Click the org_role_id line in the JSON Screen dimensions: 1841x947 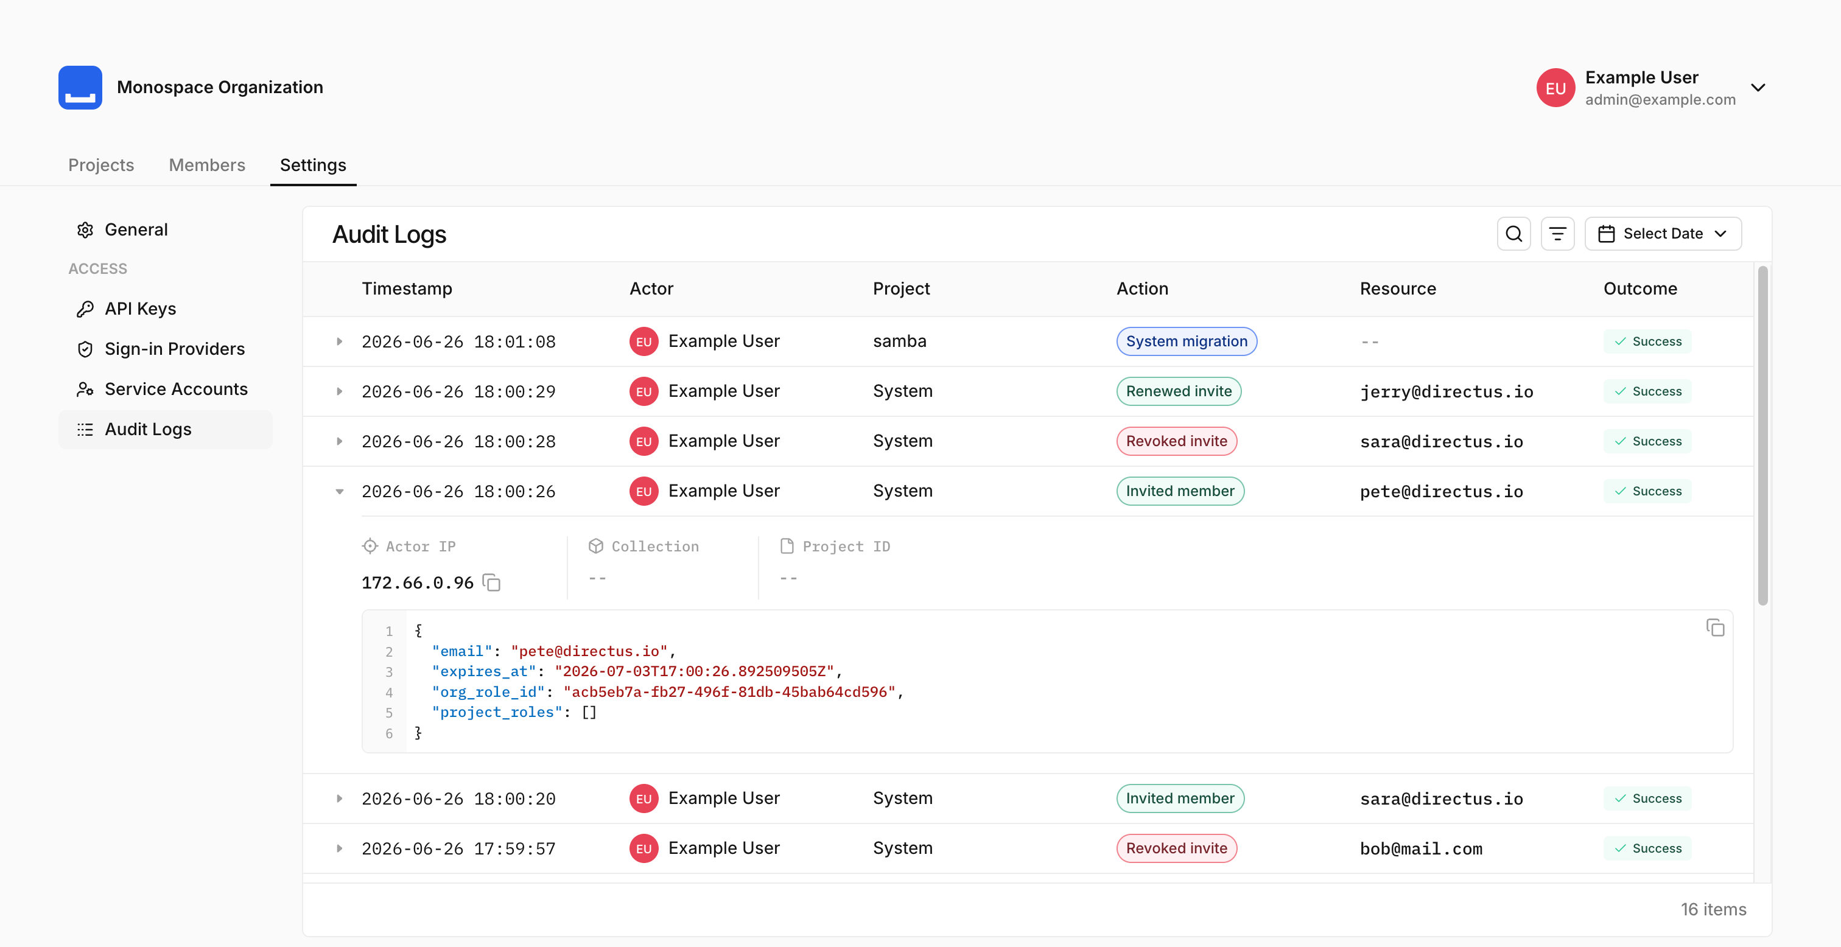(x=667, y=692)
